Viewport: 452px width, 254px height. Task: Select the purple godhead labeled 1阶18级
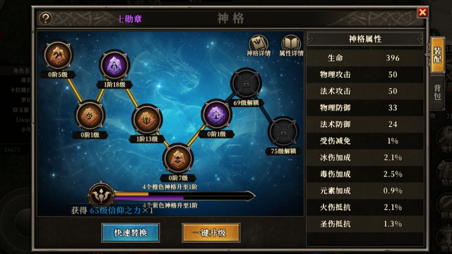pos(114,65)
